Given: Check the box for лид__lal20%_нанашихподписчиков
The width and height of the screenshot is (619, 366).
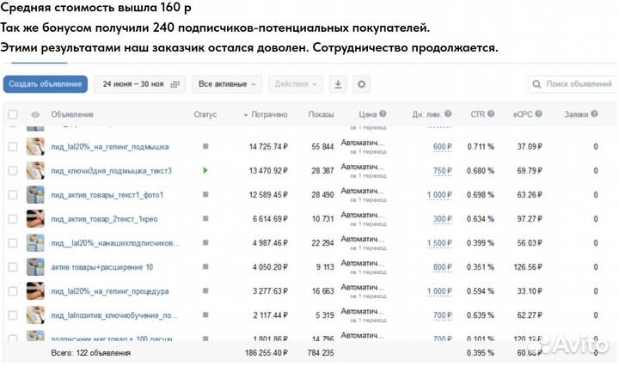Looking at the screenshot, I should 13,243.
